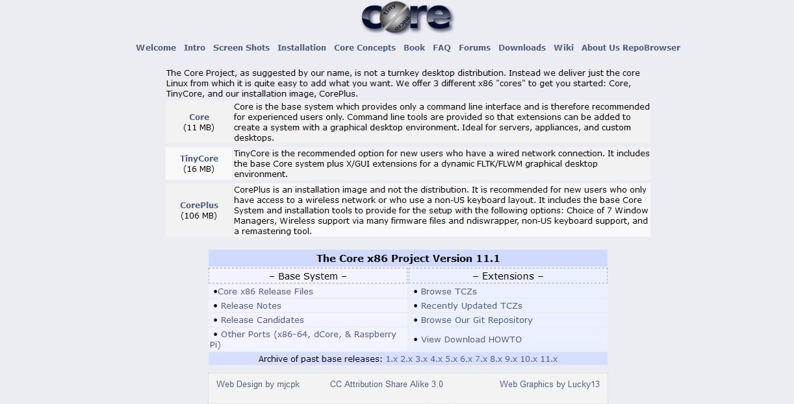Open Release Candidates link
This screenshot has height=404, width=794.
click(262, 320)
